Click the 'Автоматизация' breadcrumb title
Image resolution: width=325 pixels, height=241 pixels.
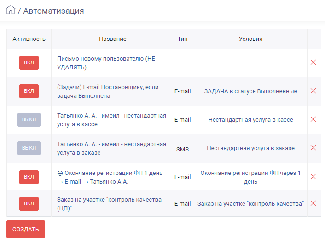[x=53, y=11]
